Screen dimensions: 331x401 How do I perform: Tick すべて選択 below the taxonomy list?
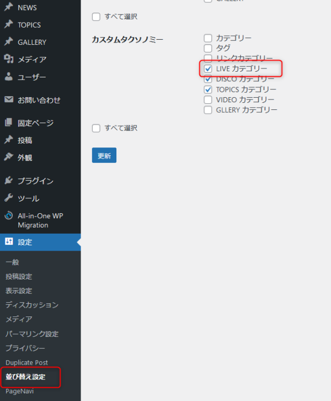[x=97, y=128]
